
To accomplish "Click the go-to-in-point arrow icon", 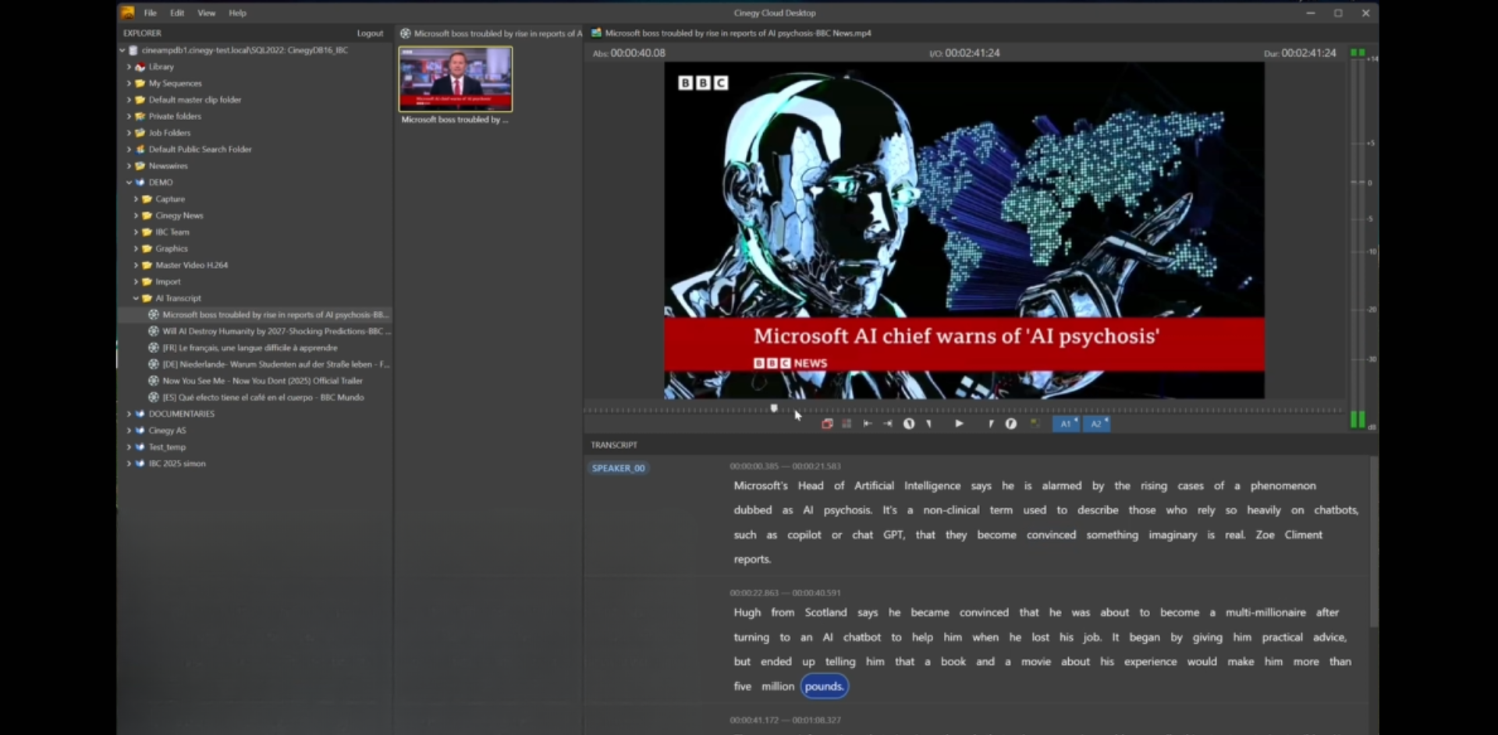I will (x=868, y=424).
